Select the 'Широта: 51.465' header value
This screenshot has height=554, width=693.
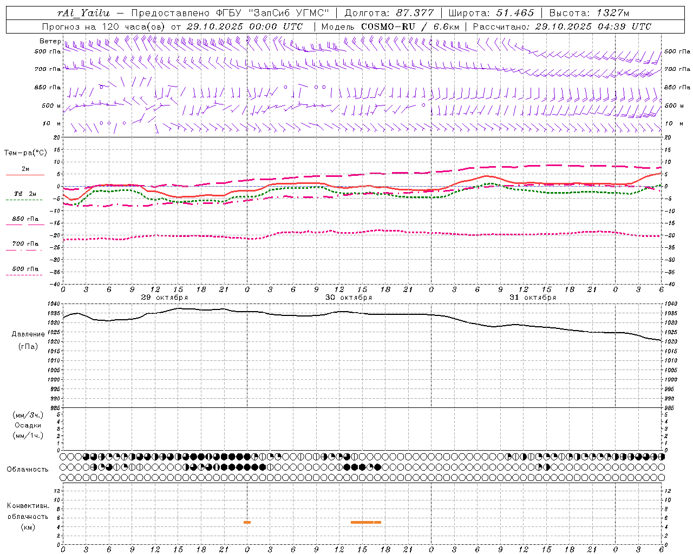click(x=491, y=13)
